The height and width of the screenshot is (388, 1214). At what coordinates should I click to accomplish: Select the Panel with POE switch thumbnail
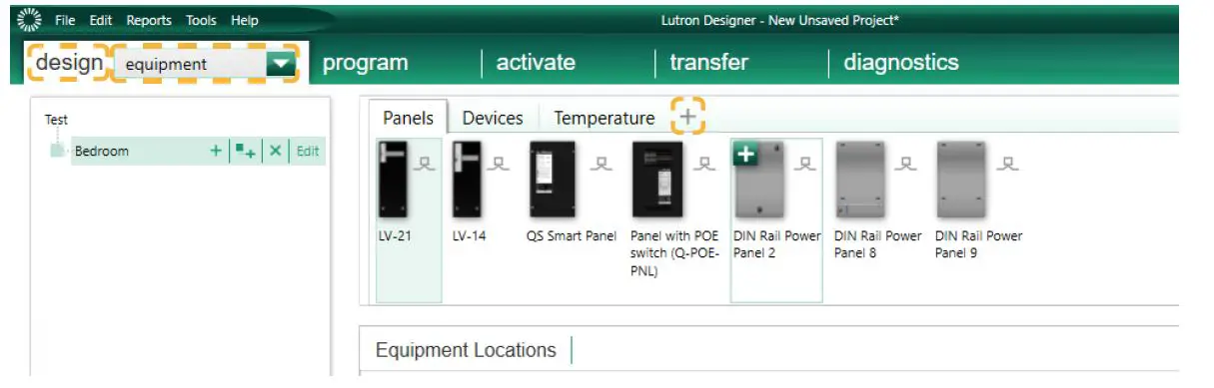click(x=657, y=180)
